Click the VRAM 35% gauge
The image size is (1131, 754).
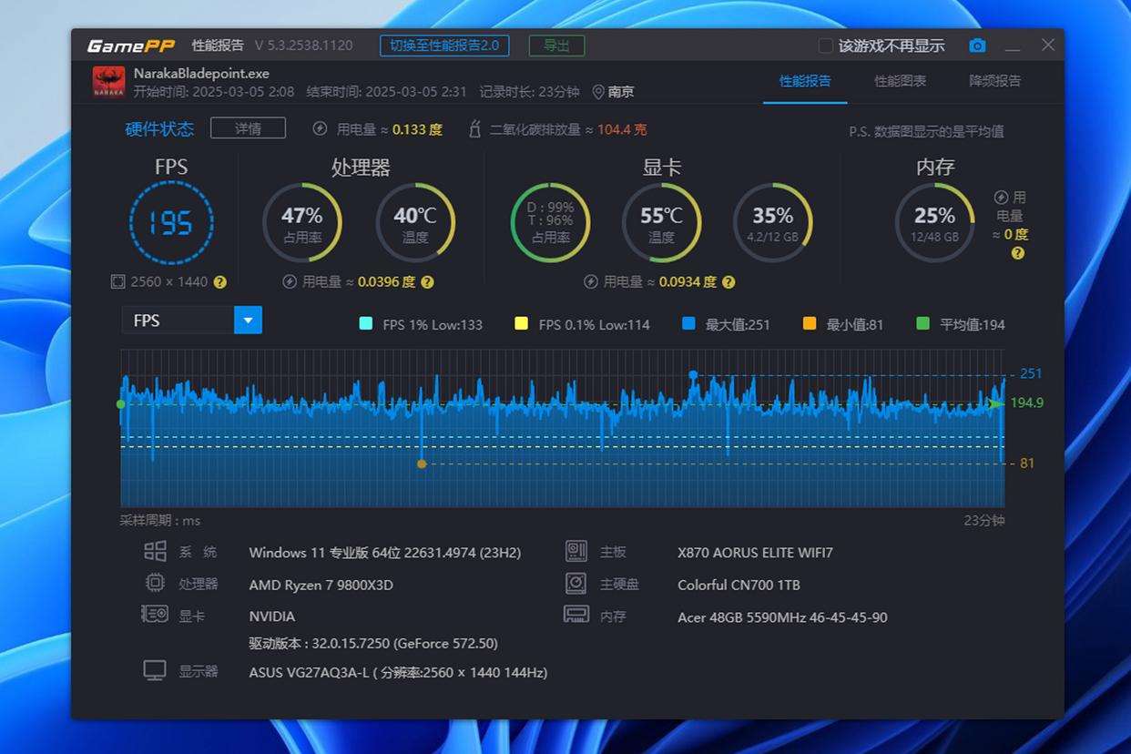point(772,223)
